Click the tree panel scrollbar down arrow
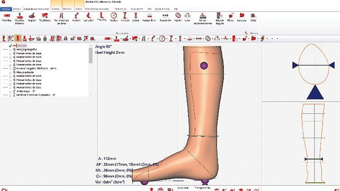 (x=91, y=95)
